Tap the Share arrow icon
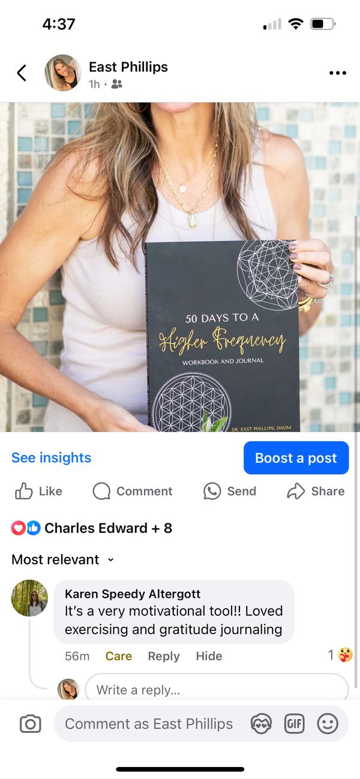This screenshot has width=360, height=779. click(x=296, y=492)
